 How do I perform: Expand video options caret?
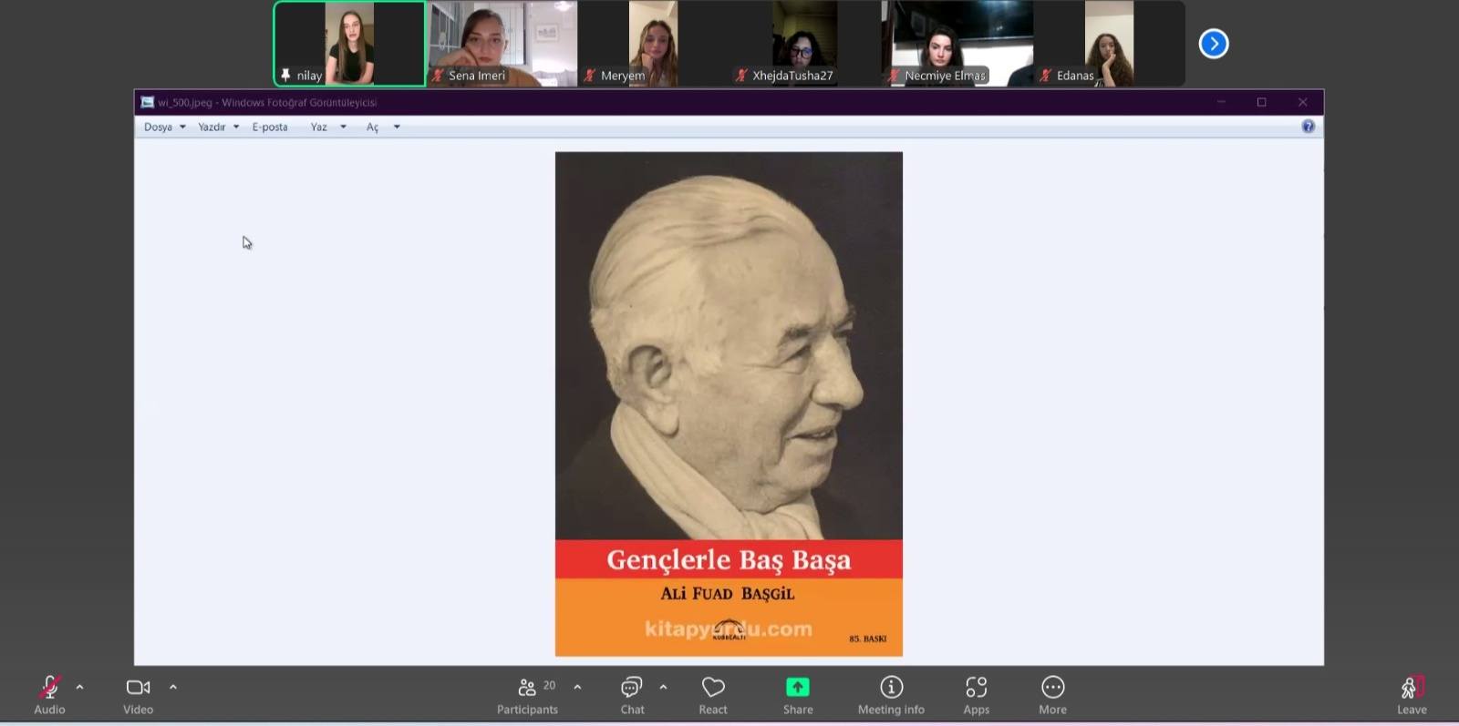pos(173,687)
